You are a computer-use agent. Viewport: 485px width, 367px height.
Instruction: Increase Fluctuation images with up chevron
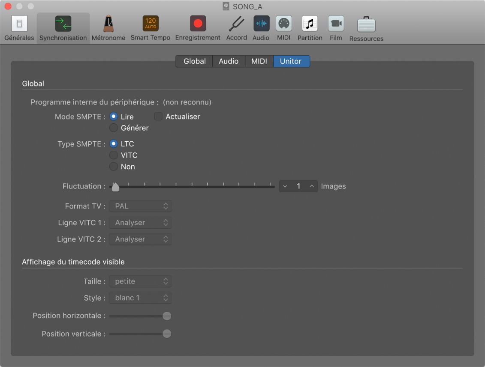[x=312, y=186]
